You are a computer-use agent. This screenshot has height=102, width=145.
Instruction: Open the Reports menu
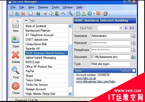[x=43, y=7]
